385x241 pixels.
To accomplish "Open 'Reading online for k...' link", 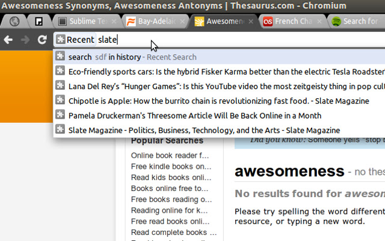I will (170, 210).
